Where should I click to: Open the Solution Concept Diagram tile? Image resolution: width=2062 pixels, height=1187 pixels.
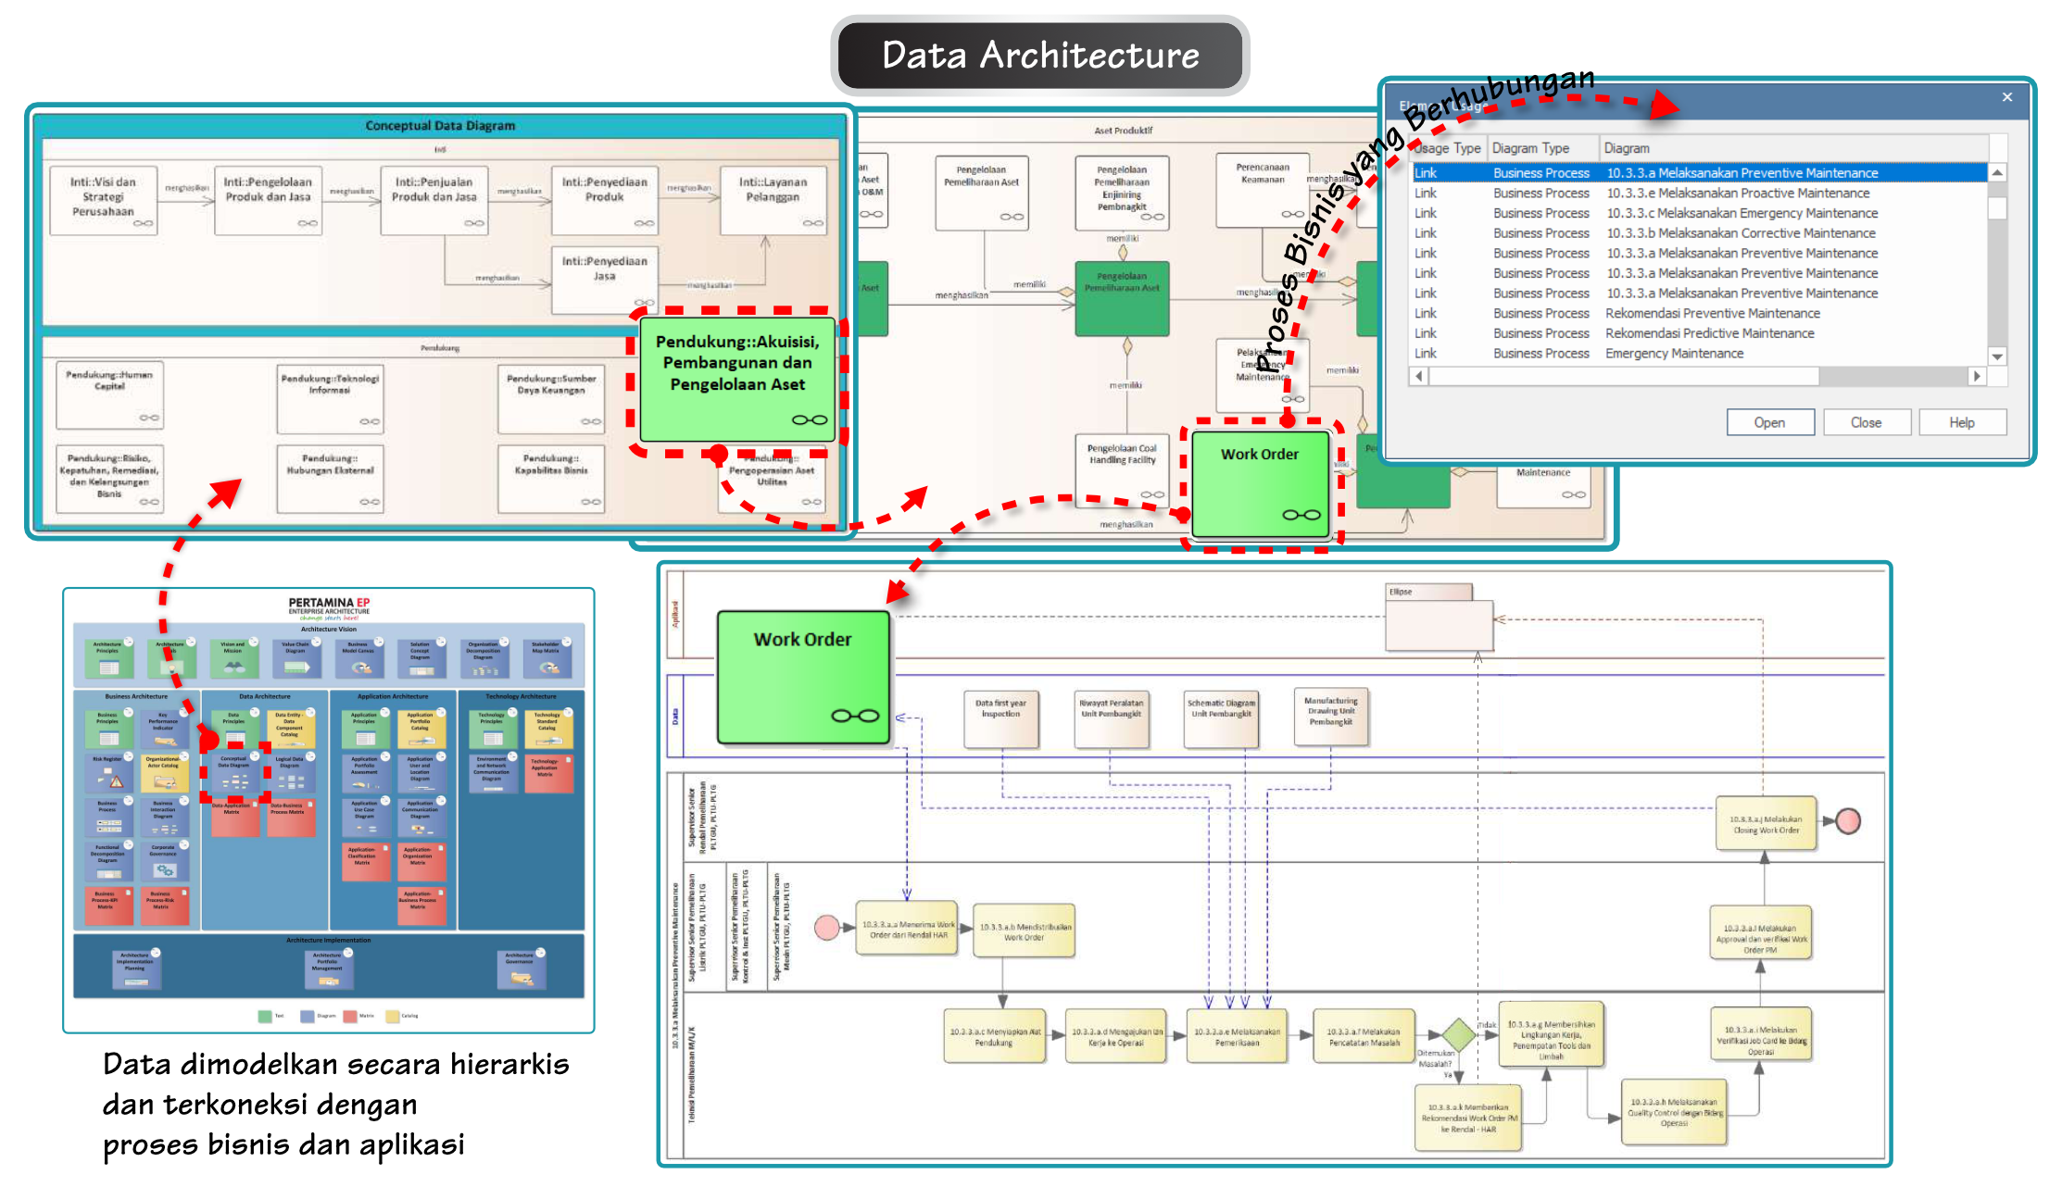pos(421,657)
